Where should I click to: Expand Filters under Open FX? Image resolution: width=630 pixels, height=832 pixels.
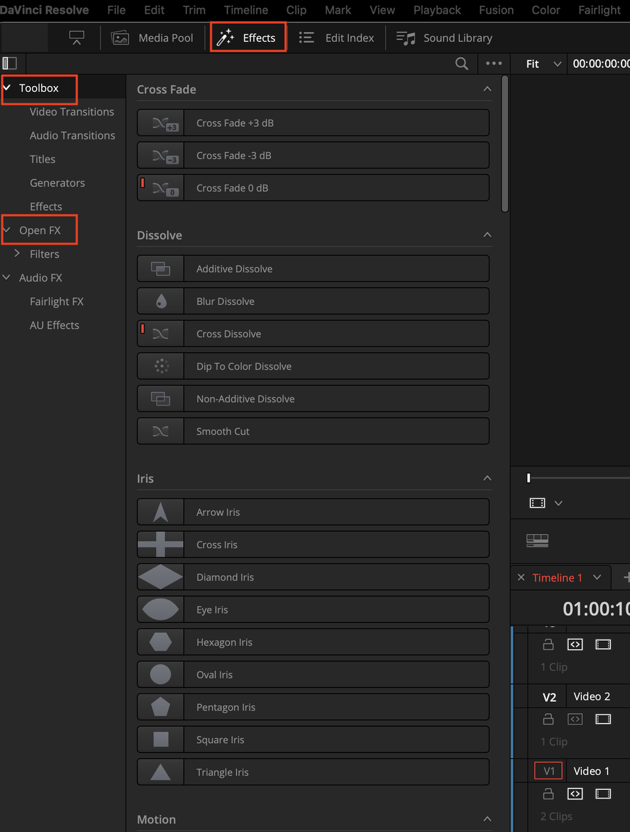pos(17,254)
